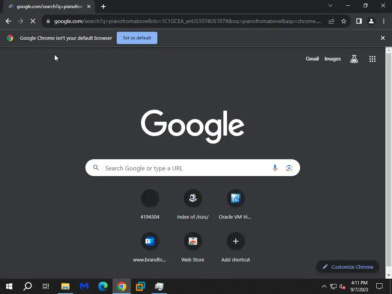Show hidden system tray icons
The image size is (392, 294).
click(324, 286)
